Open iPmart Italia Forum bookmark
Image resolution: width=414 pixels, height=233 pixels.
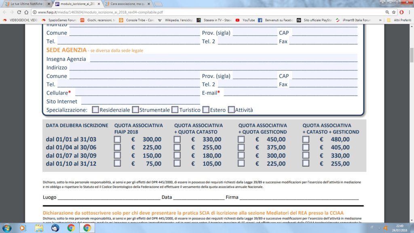point(353,20)
